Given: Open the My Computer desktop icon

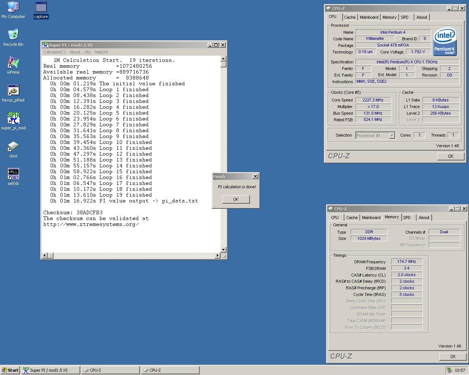Looking at the screenshot, I should 13,10.
